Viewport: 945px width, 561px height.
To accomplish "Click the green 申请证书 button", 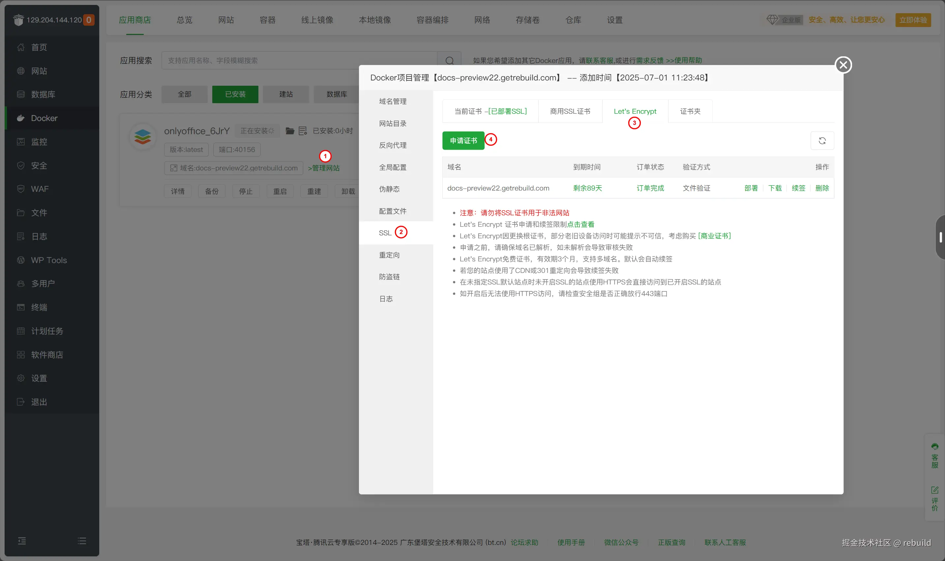I will click(x=463, y=141).
